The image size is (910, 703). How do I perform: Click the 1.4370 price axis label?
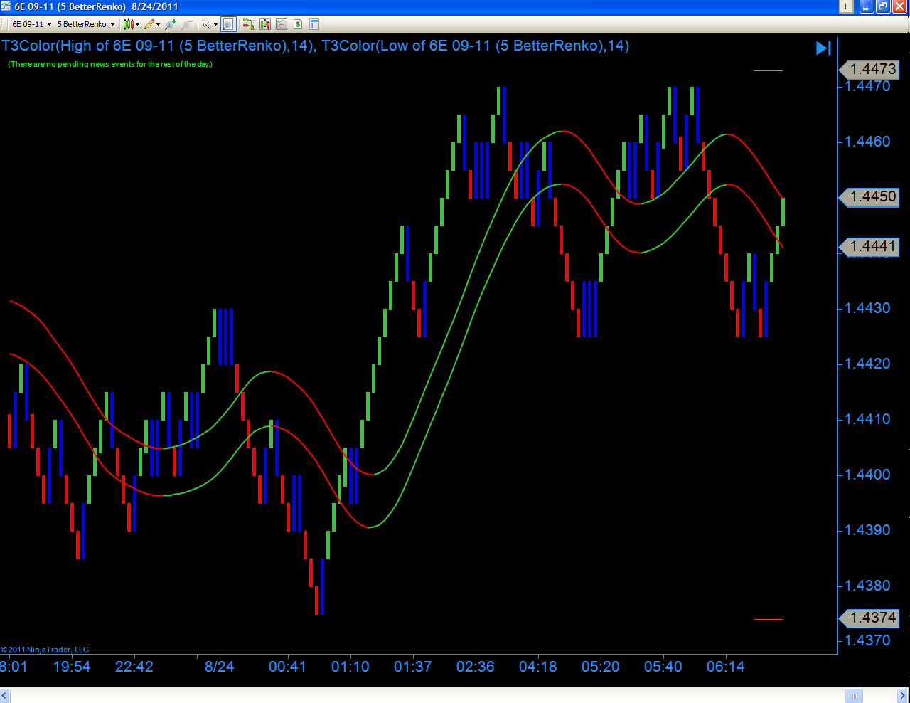pyautogui.click(x=867, y=640)
